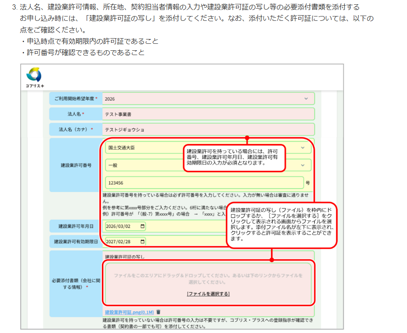Open calendar picker for 建設業許可有効期限日

[x=142, y=241]
